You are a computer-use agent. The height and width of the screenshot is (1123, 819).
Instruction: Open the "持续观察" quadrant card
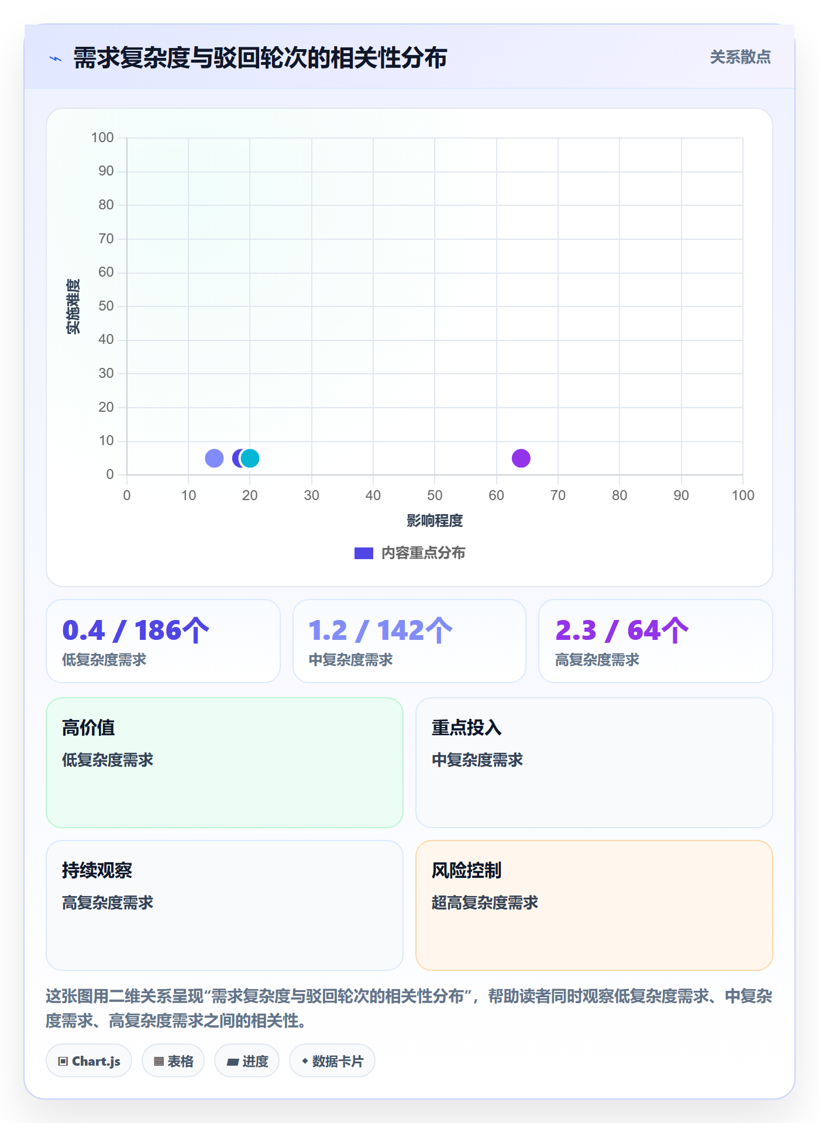[225, 905]
